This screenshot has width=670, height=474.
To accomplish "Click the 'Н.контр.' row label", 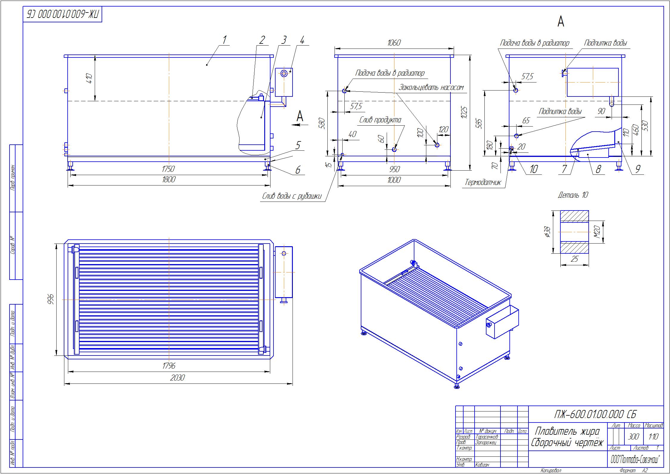I will (464, 459).
